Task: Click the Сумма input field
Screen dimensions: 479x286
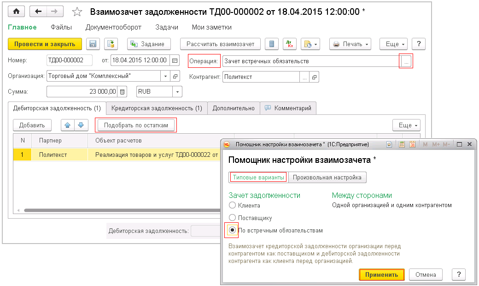Action: (82, 92)
